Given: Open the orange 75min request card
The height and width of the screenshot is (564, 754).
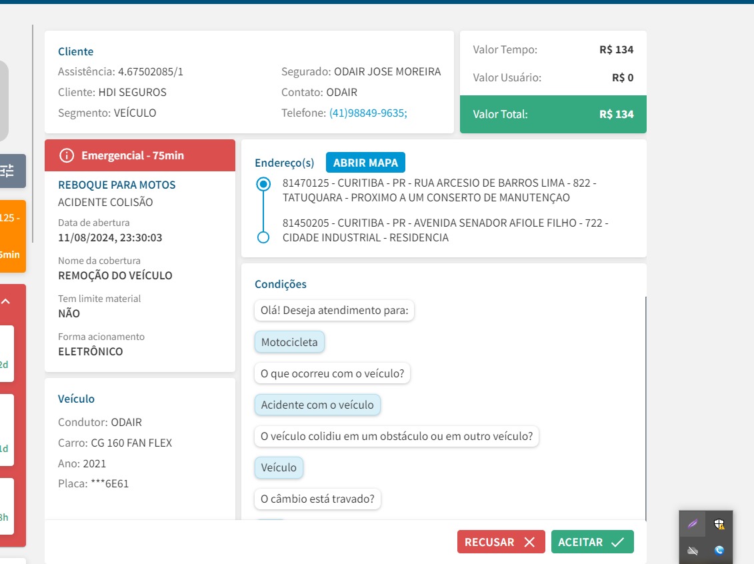Looking at the screenshot, I should (13, 236).
